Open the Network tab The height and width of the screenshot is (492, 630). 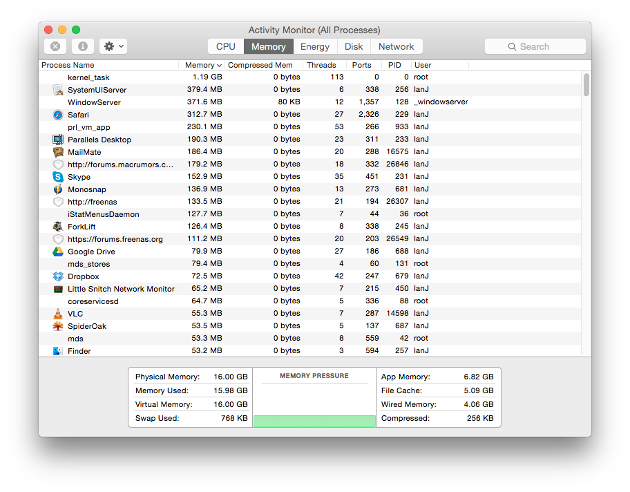point(396,46)
